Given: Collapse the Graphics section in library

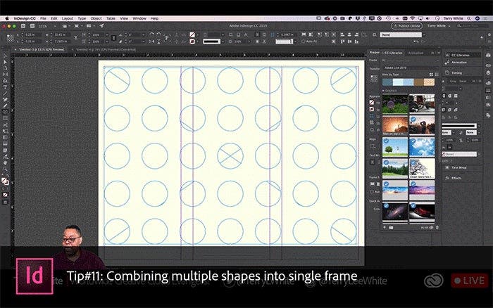Looking at the screenshot, I should coord(385,91).
